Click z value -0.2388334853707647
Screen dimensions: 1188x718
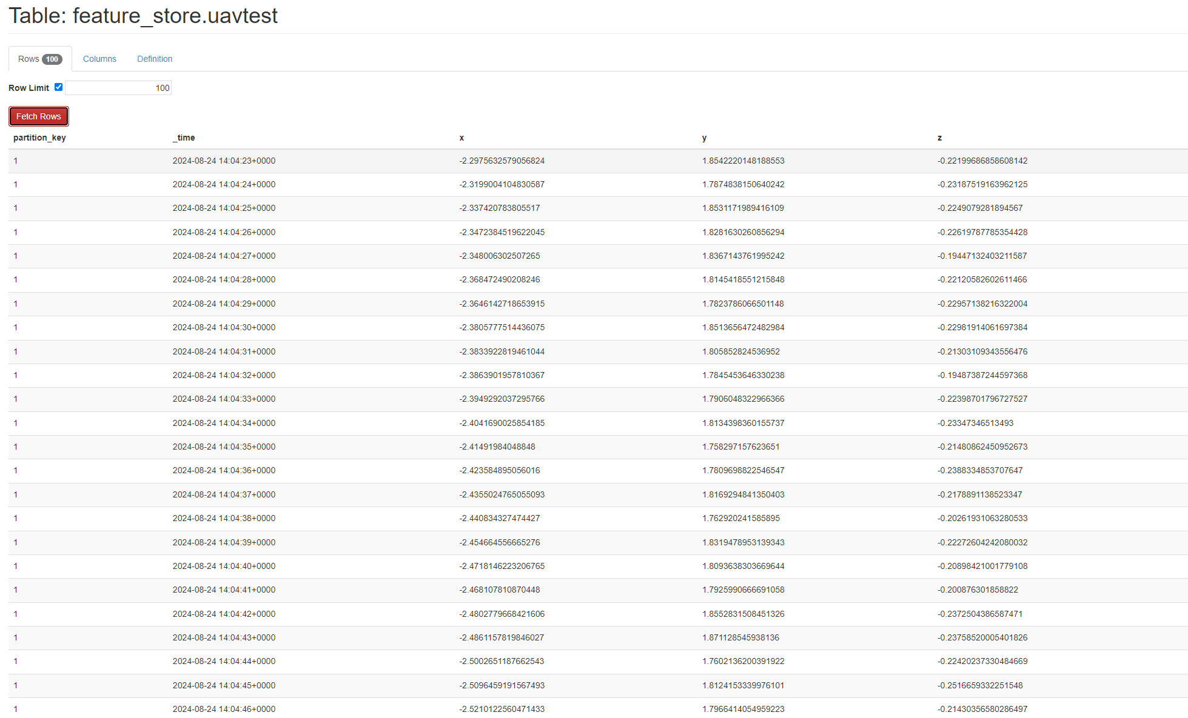click(980, 470)
